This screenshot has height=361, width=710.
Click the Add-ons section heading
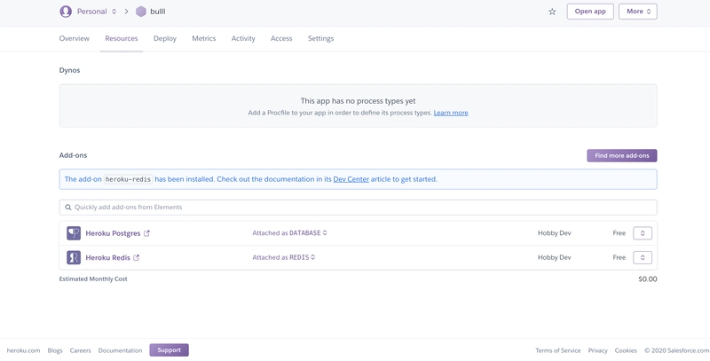point(73,155)
